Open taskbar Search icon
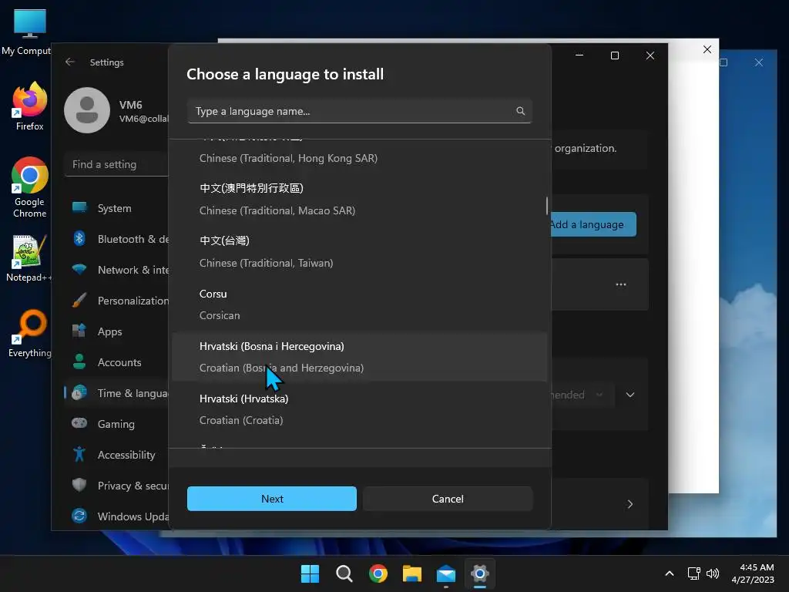The image size is (789, 592). tap(344, 573)
